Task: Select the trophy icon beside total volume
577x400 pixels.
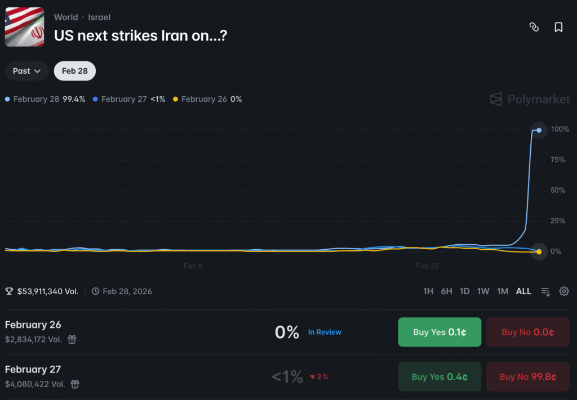Action: 8,291
